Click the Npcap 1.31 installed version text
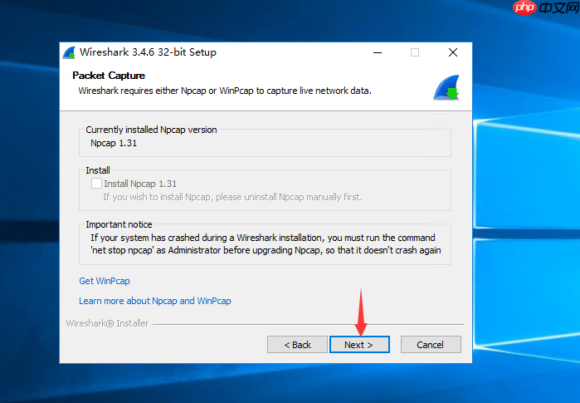The height and width of the screenshot is (403, 580). coord(114,143)
